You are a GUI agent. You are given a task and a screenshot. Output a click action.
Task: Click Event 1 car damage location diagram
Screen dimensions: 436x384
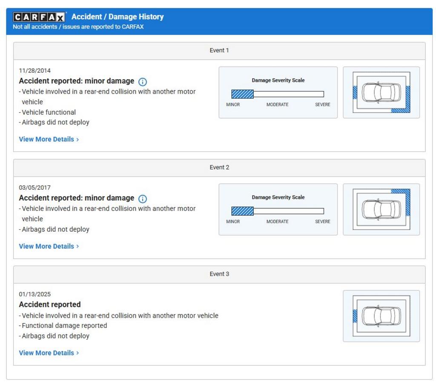point(381,92)
